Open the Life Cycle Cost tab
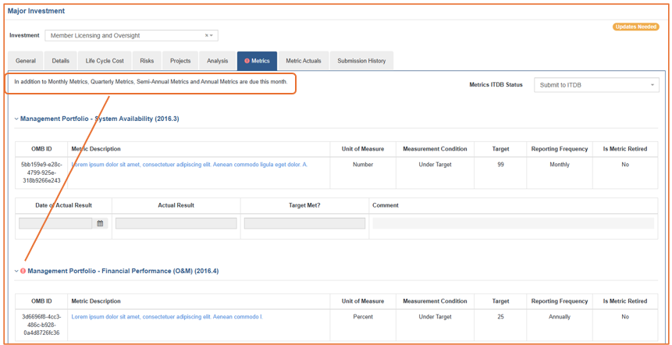This screenshot has width=672, height=345. tap(105, 61)
